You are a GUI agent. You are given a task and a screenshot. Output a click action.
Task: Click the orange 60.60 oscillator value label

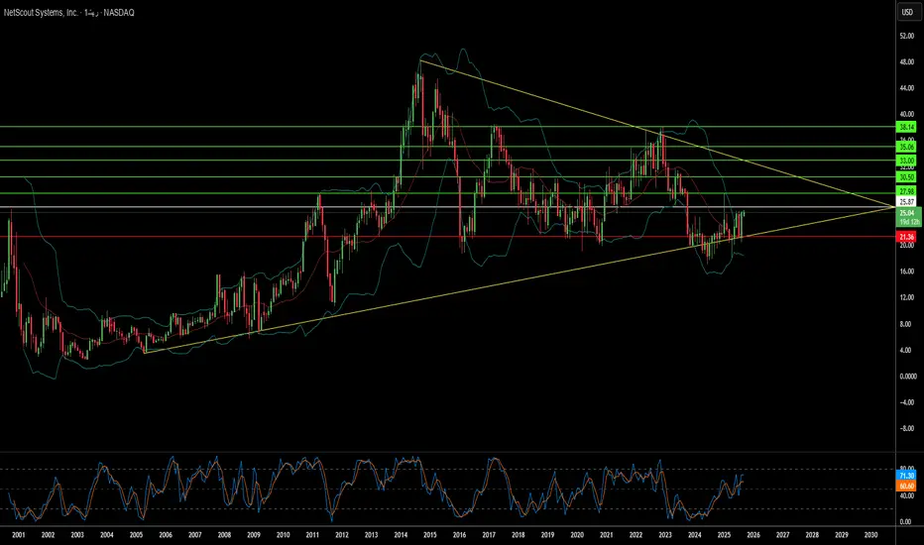point(906,487)
